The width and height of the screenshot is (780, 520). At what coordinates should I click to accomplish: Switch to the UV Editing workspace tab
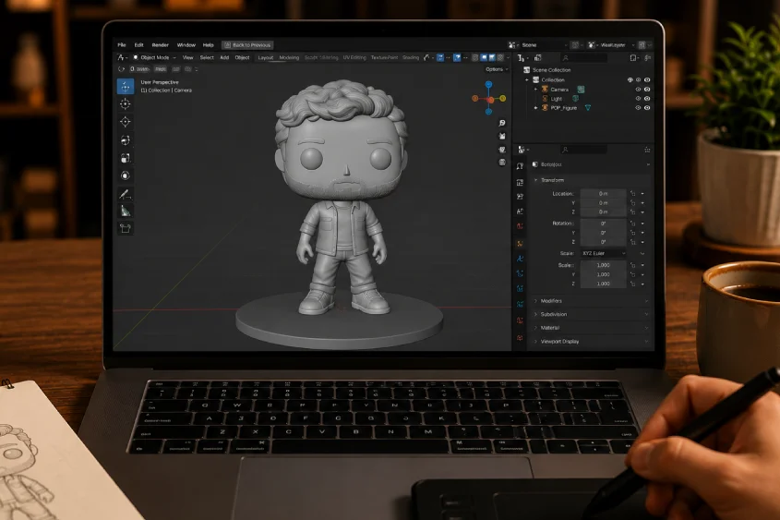[354, 57]
